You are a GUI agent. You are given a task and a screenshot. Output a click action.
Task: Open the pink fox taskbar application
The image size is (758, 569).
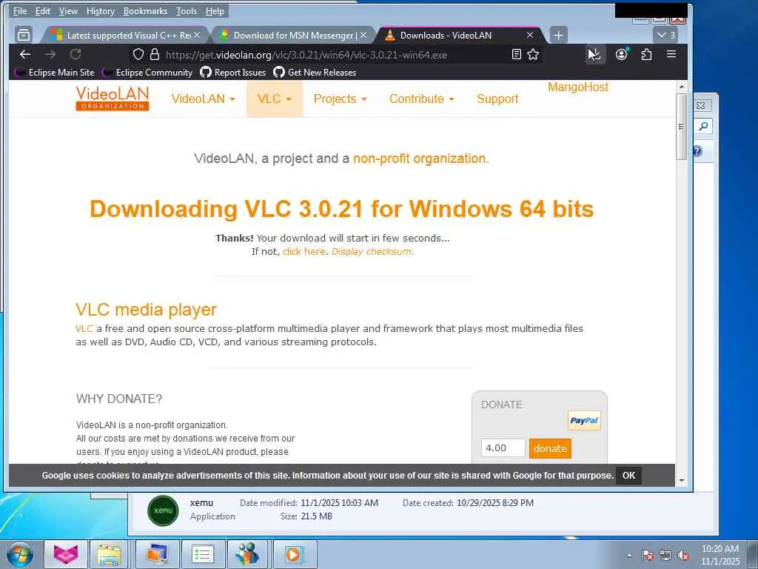(65, 554)
